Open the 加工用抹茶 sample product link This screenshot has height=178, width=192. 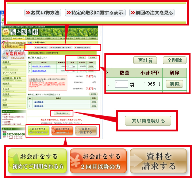click(x=39, y=102)
